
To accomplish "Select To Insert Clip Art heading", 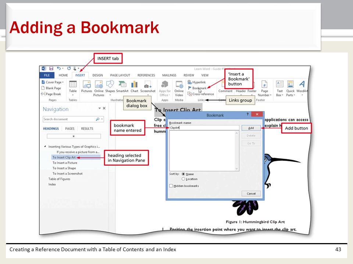I will [76, 157].
